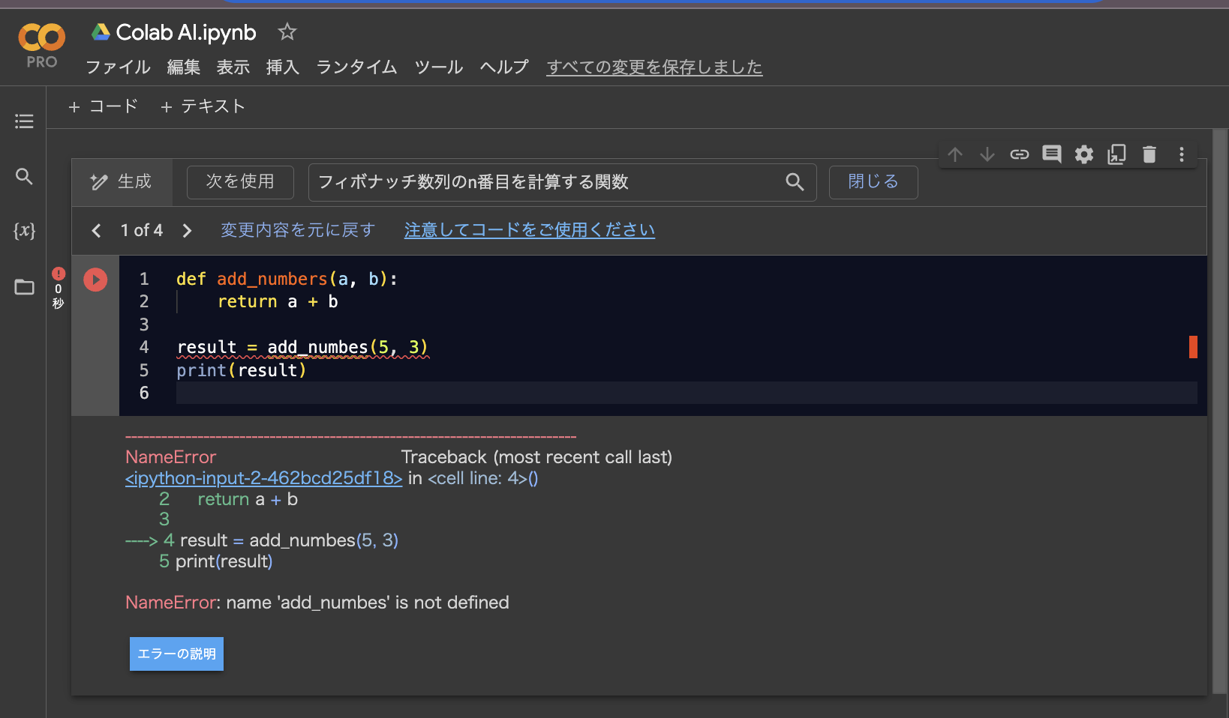
Task: Open the ランタイム menu
Action: point(356,67)
